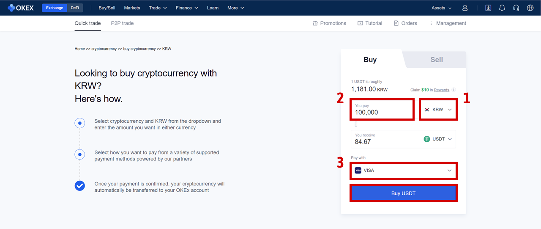Open the VISA payment method dropdown
541x229 pixels.
click(x=404, y=170)
